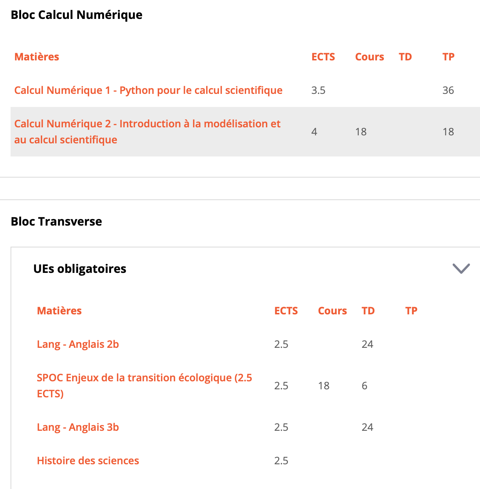The height and width of the screenshot is (489, 480).
Task: Click TP header in UEs obligatoires table
Action: point(411,311)
